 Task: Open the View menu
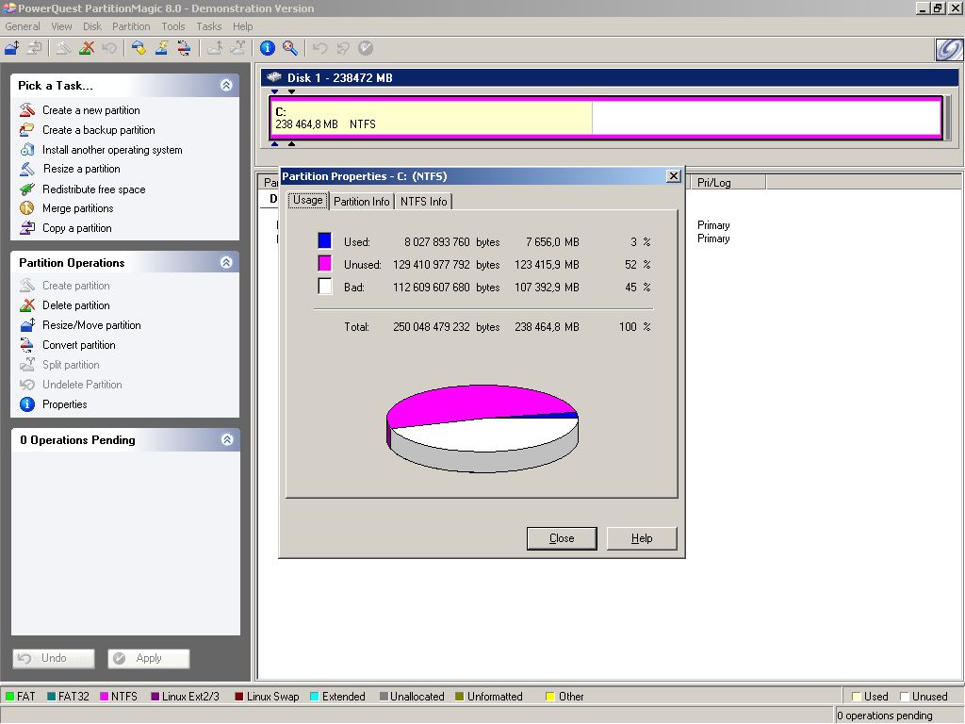click(61, 26)
